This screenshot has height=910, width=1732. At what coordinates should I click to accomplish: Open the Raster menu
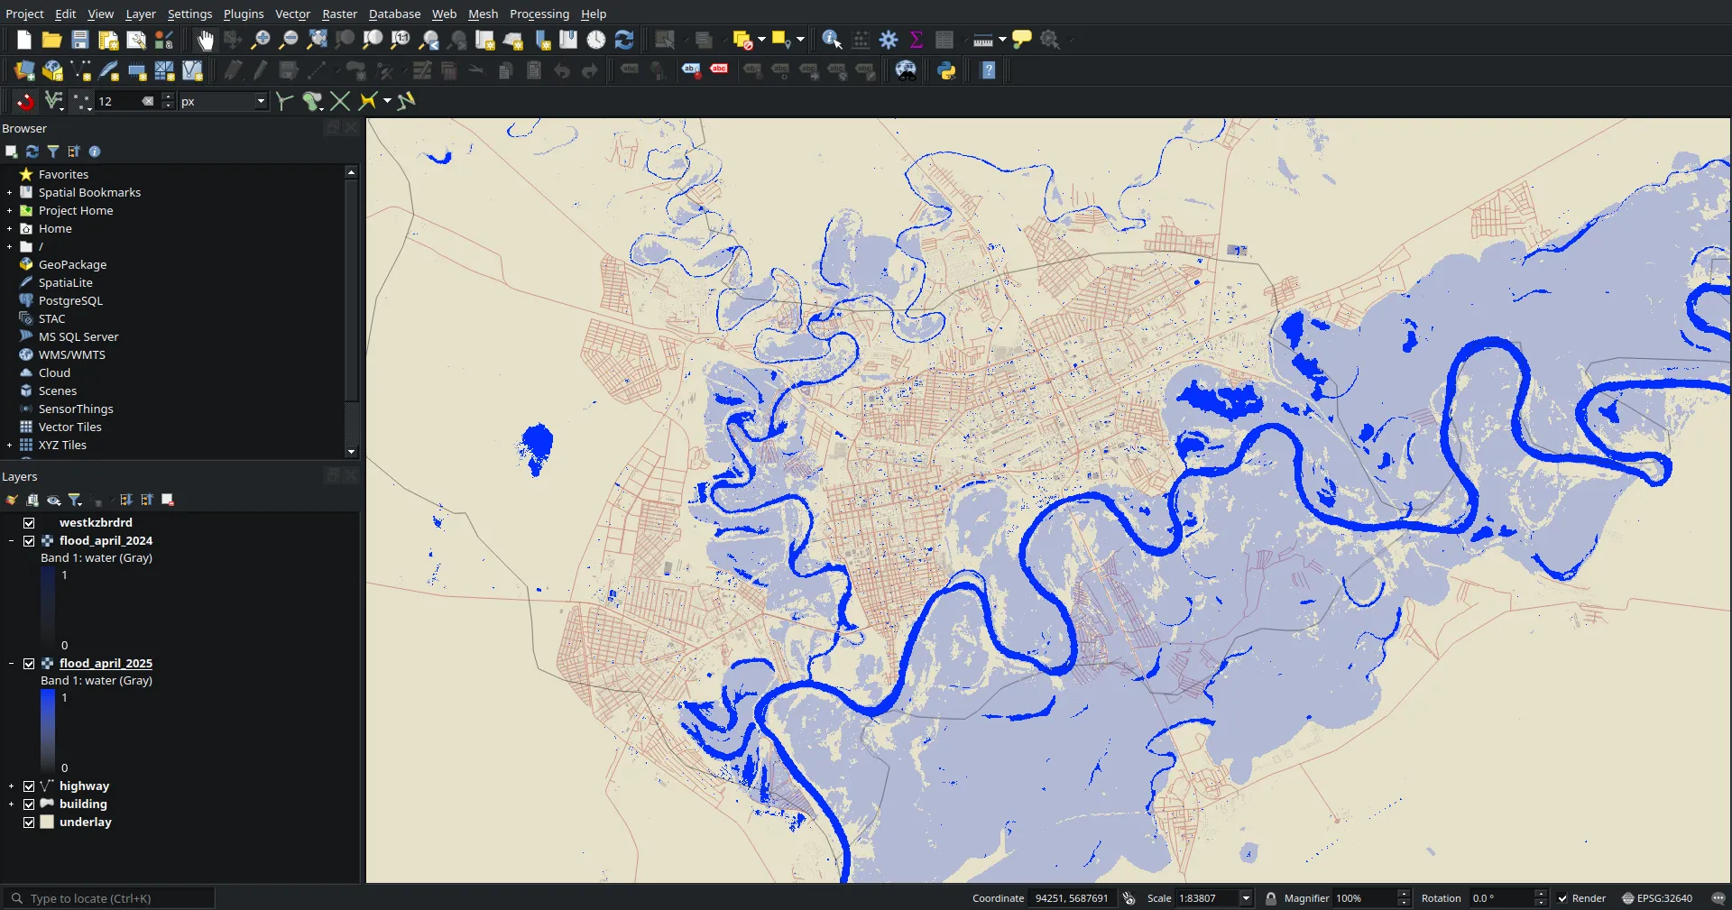pos(340,14)
